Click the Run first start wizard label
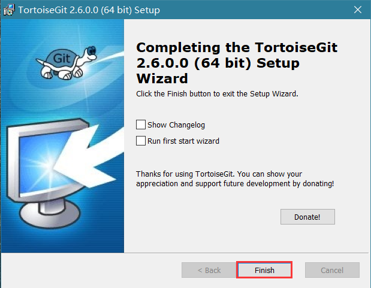This screenshot has height=288, width=371. [x=183, y=141]
